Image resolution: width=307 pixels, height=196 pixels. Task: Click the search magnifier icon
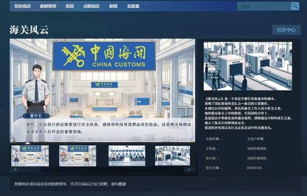[x=295, y=6]
